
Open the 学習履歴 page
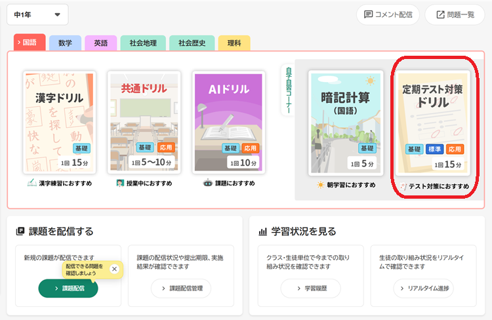click(x=310, y=289)
